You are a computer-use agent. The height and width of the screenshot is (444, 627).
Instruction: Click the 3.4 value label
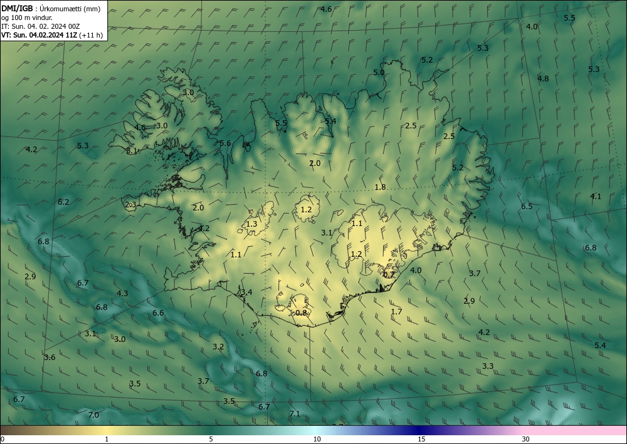246,292
